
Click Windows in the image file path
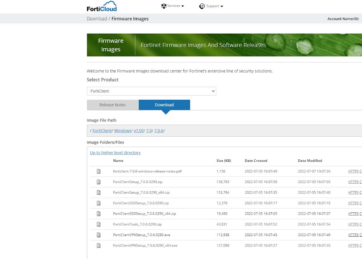(123, 131)
